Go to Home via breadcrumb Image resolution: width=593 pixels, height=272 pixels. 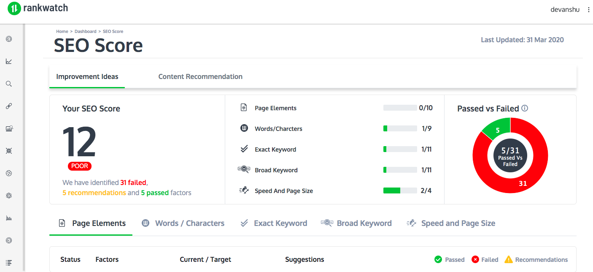pos(62,31)
